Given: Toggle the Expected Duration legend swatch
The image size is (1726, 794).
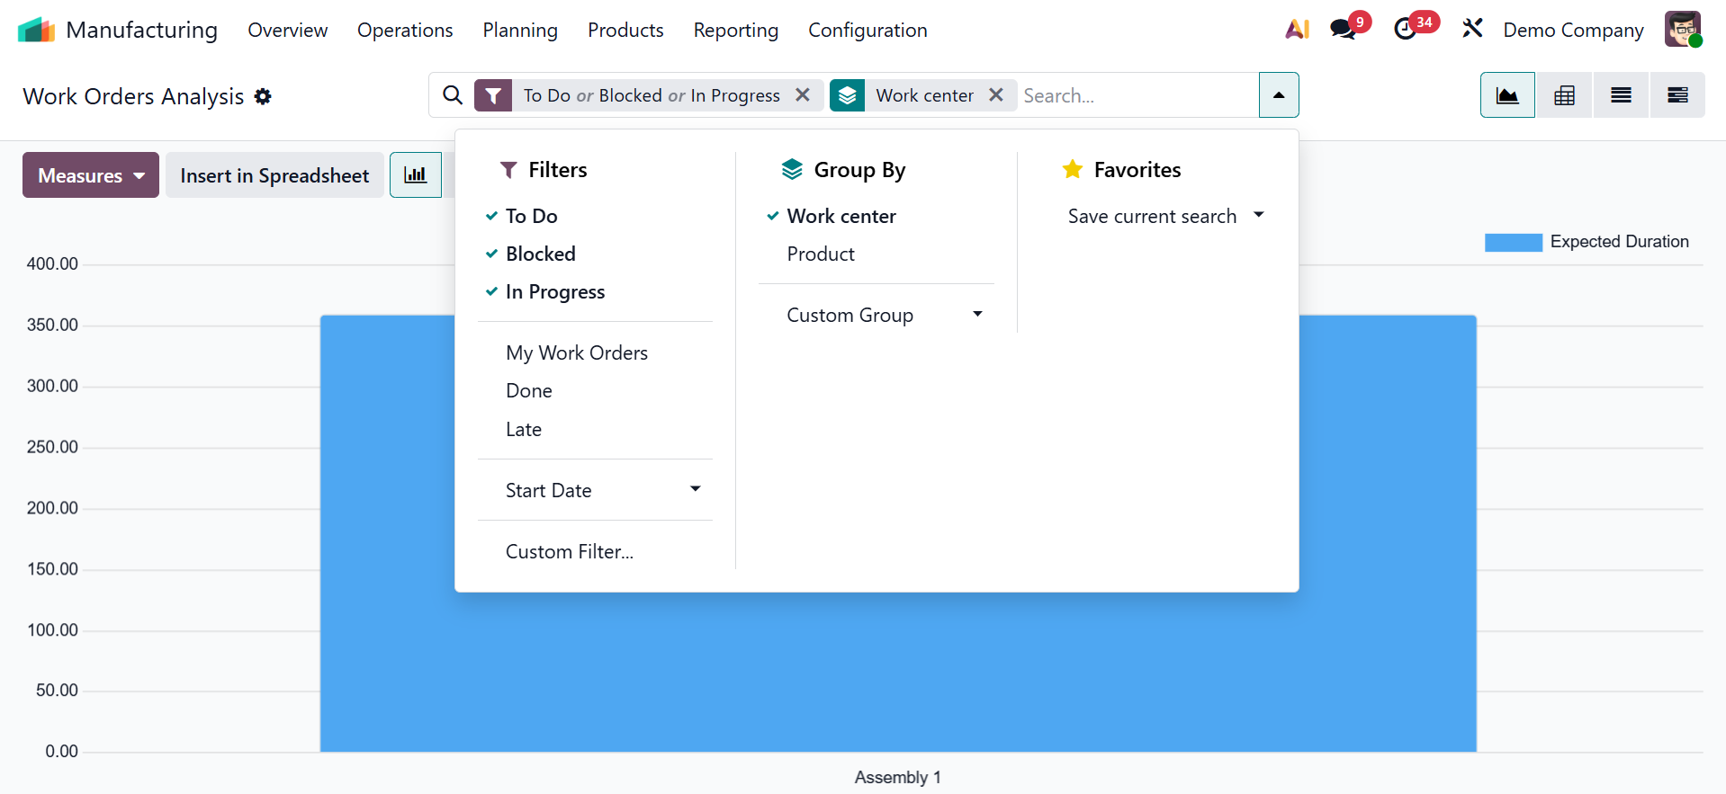Looking at the screenshot, I should tap(1513, 242).
